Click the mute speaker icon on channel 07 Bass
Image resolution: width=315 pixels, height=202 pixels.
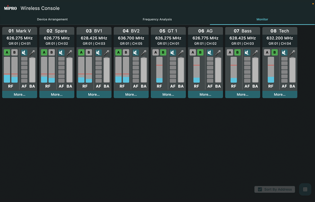pyautogui.click(x=247, y=52)
